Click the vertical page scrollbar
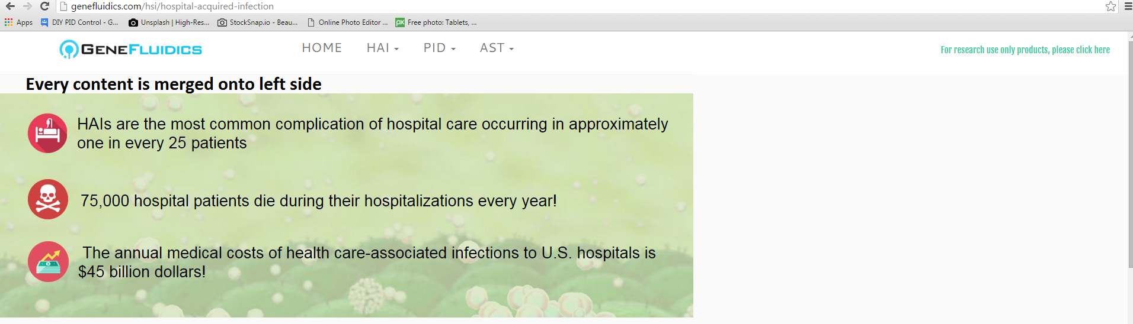 1129,154
